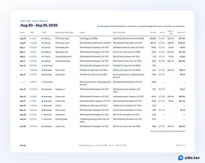This screenshot has height=163, width=205.
Task: Click park/toll value $47.00
Action: coord(171,126)
